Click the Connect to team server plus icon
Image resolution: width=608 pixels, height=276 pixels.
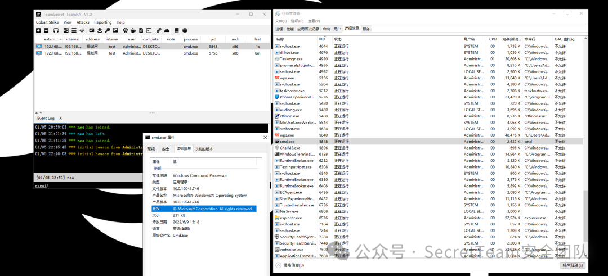pyautogui.click(x=38, y=30)
